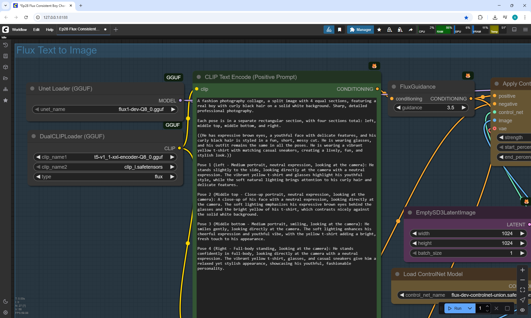Image resolution: width=531 pixels, height=318 pixels.
Task: Collapse the Unet Loader (GGUF) node
Action: click(32, 89)
